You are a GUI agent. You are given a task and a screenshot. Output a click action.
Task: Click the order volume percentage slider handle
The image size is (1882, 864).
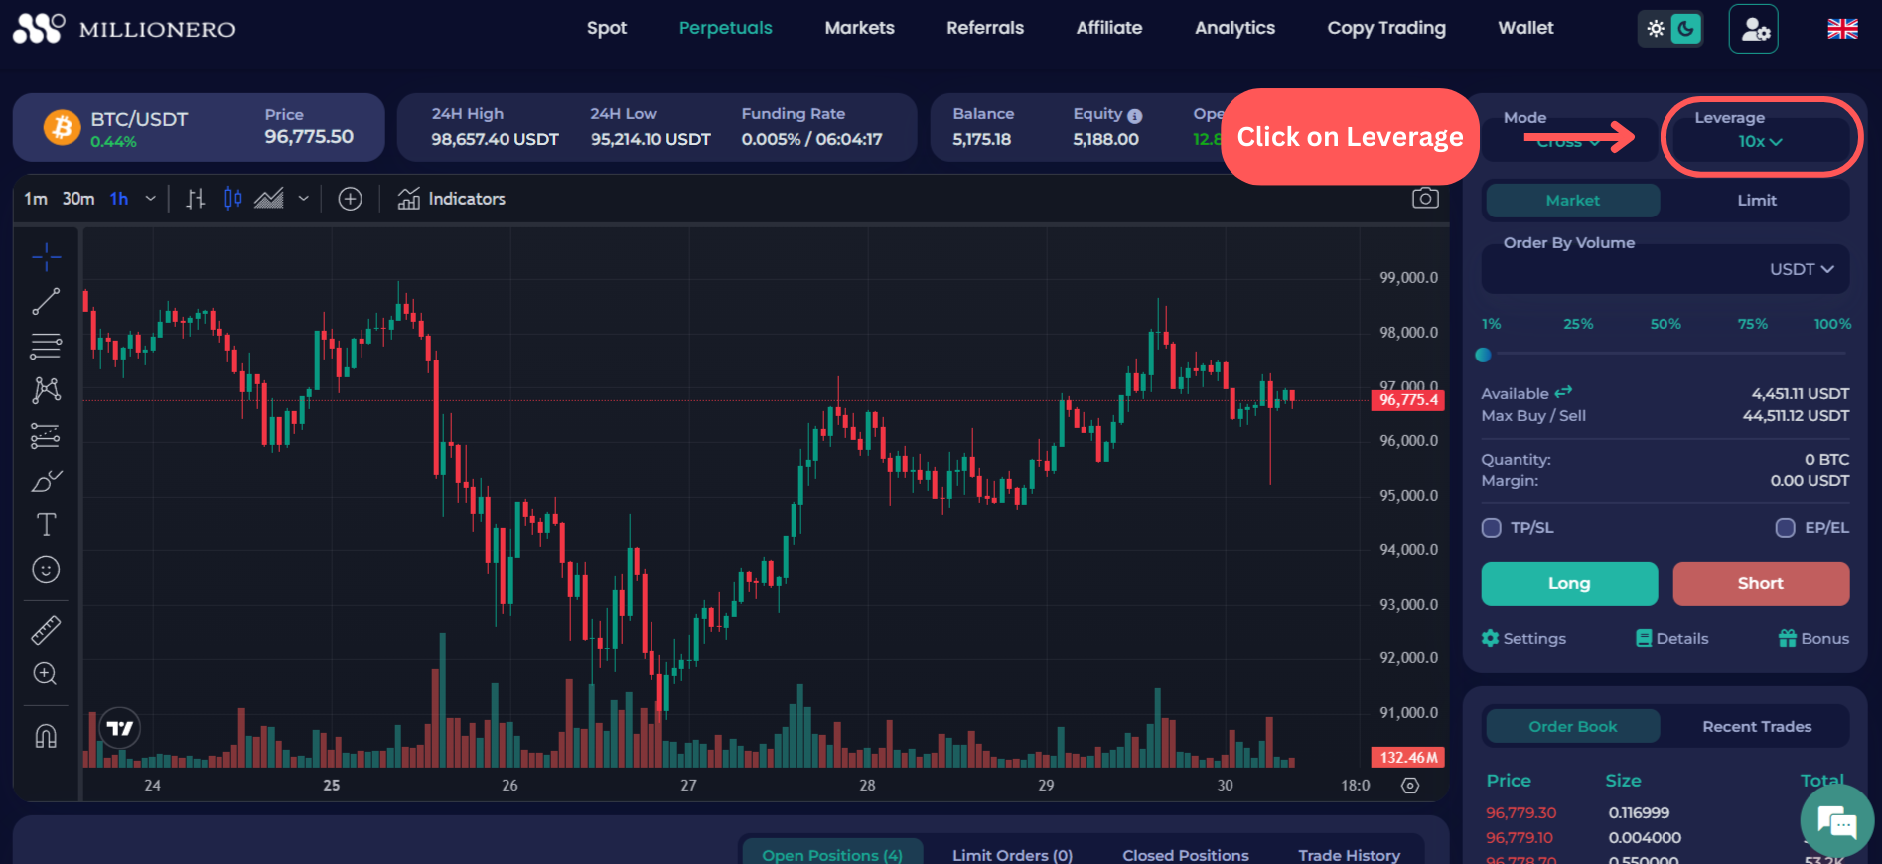click(x=1484, y=355)
